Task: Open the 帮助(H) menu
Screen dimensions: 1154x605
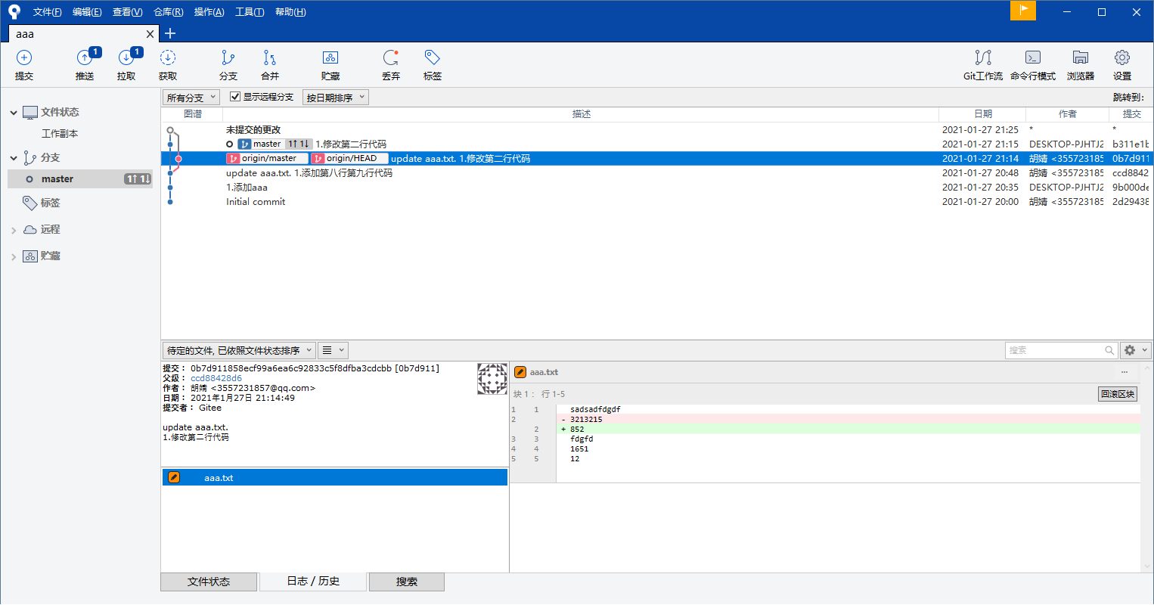Action: (290, 12)
